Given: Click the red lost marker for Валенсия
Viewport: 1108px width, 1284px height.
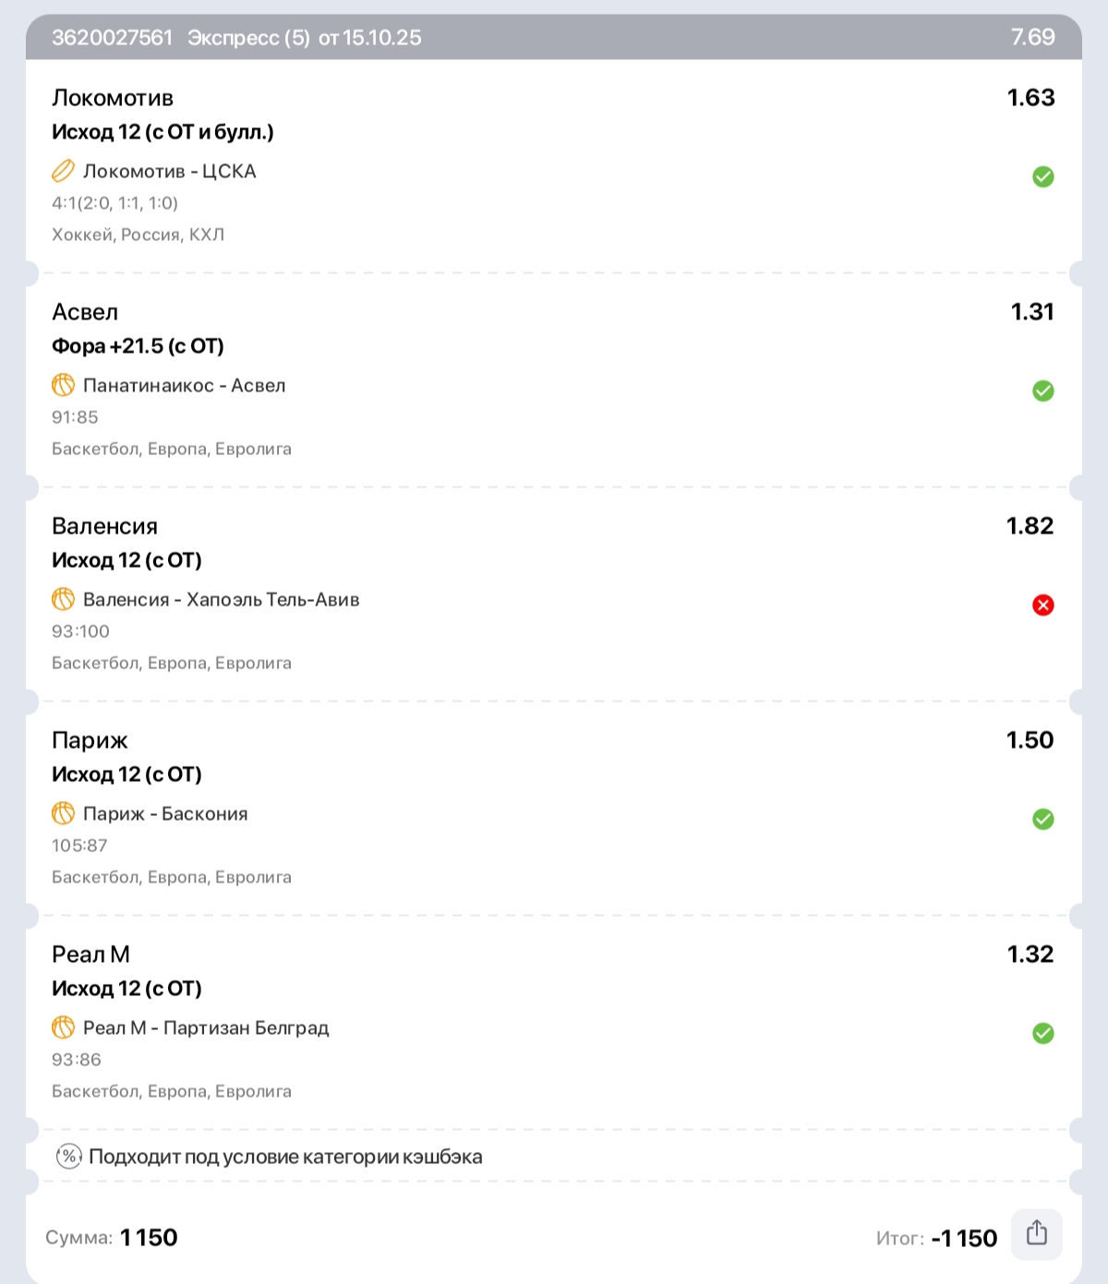Looking at the screenshot, I should tap(1043, 605).
